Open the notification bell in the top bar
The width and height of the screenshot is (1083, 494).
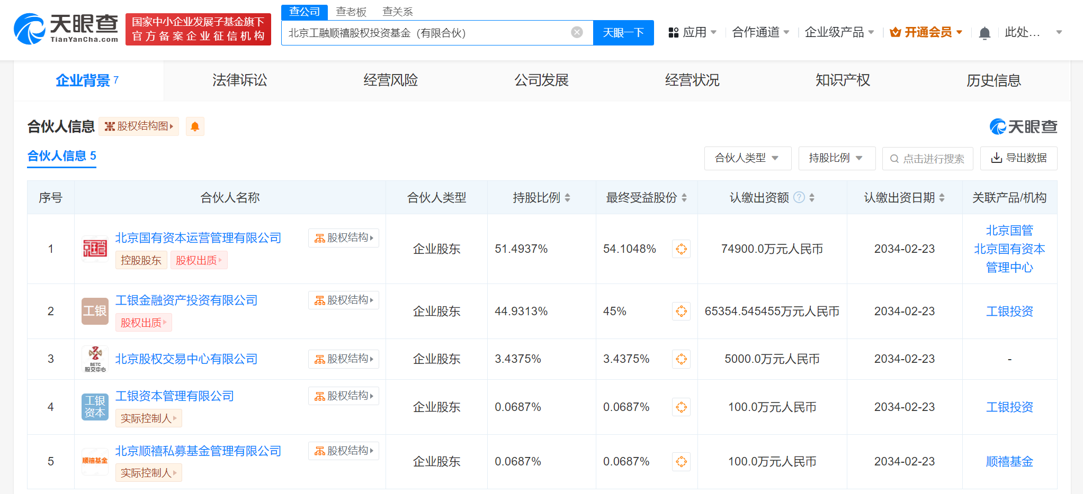pos(984,33)
